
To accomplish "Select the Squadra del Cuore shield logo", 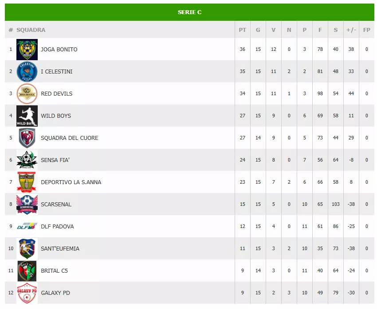I will pos(27,138).
